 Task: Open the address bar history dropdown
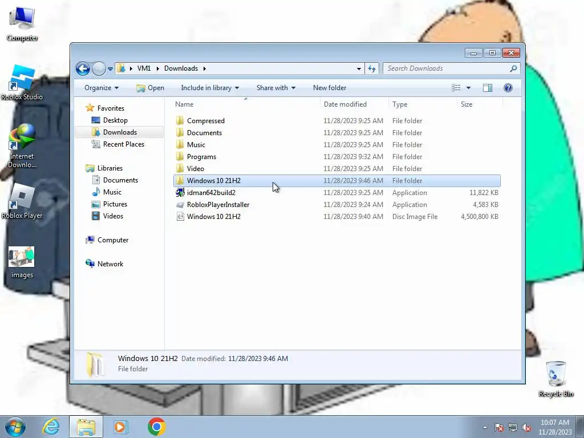click(359, 68)
